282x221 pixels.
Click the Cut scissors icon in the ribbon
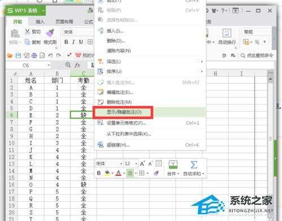(x=28, y=32)
